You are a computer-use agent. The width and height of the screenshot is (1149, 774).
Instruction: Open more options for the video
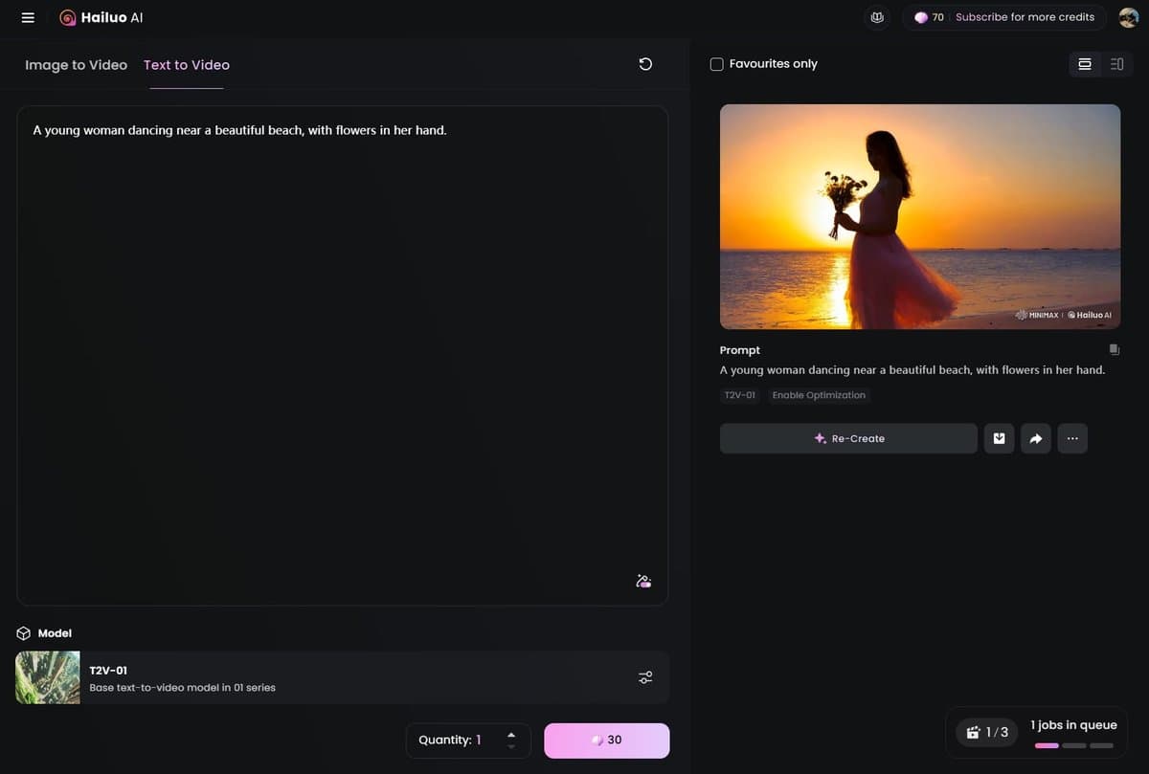point(1072,438)
